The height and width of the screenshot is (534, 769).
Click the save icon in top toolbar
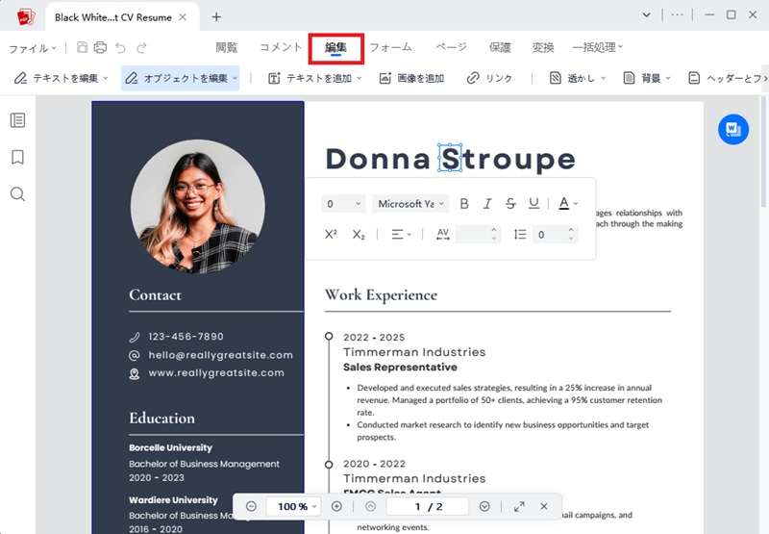click(82, 47)
